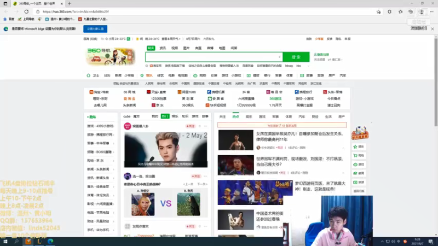This screenshot has height=246, width=438.
Task: Expand the hot search words row
Action: pos(308,66)
